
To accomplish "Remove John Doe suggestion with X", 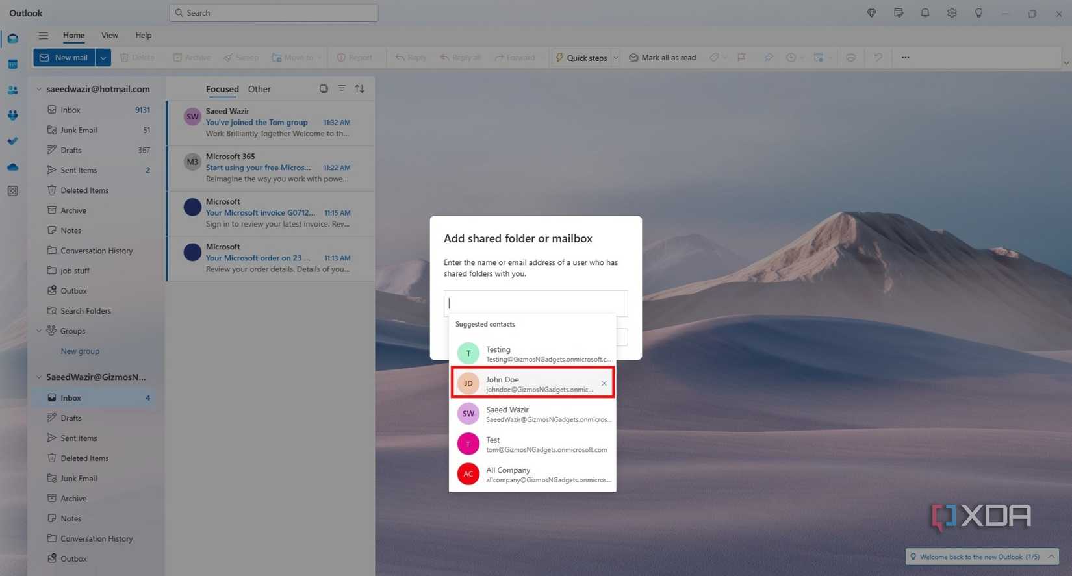I will [x=604, y=383].
